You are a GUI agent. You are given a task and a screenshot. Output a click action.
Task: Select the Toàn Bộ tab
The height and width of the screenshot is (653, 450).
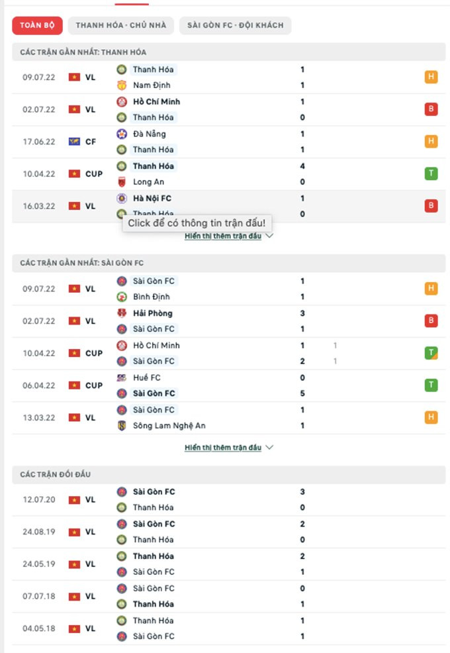pos(37,26)
